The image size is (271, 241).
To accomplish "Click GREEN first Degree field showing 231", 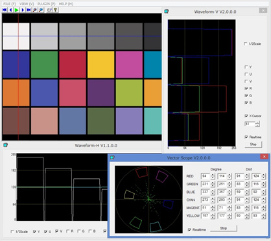I will tap(205, 184).
